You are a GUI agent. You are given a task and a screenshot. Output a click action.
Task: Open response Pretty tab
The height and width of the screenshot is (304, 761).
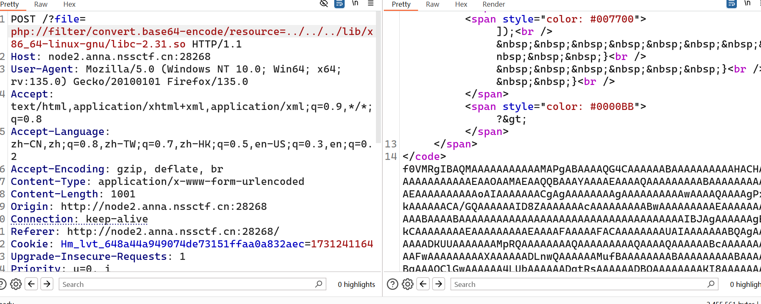(x=401, y=4)
